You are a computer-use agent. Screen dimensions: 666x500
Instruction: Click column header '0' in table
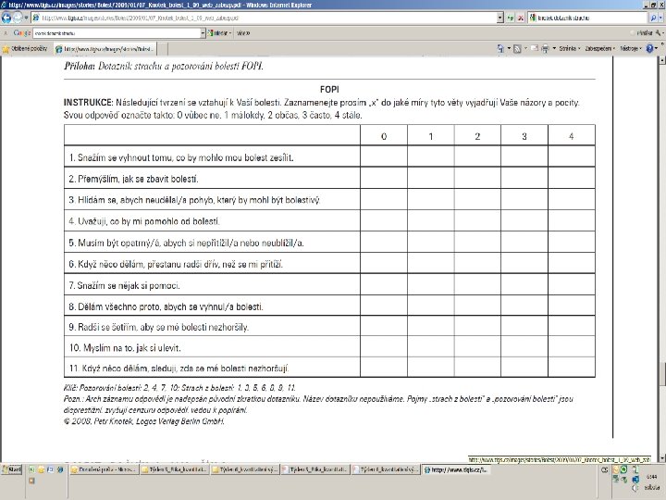384,136
